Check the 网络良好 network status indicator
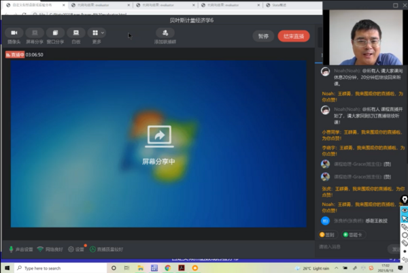This screenshot has width=408, height=273. pos(50,249)
